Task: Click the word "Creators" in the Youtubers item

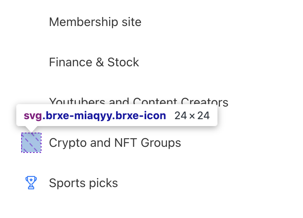Action: (x=204, y=101)
